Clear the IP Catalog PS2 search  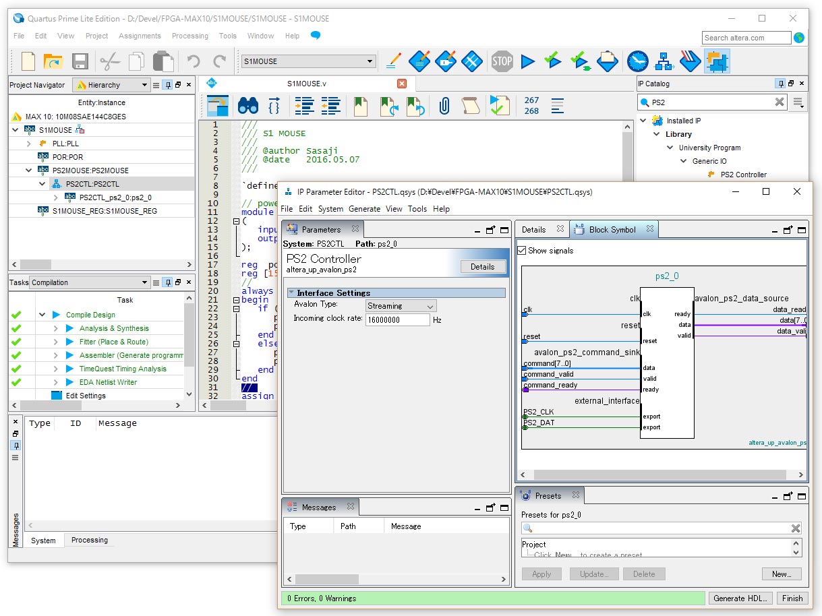[x=780, y=102]
